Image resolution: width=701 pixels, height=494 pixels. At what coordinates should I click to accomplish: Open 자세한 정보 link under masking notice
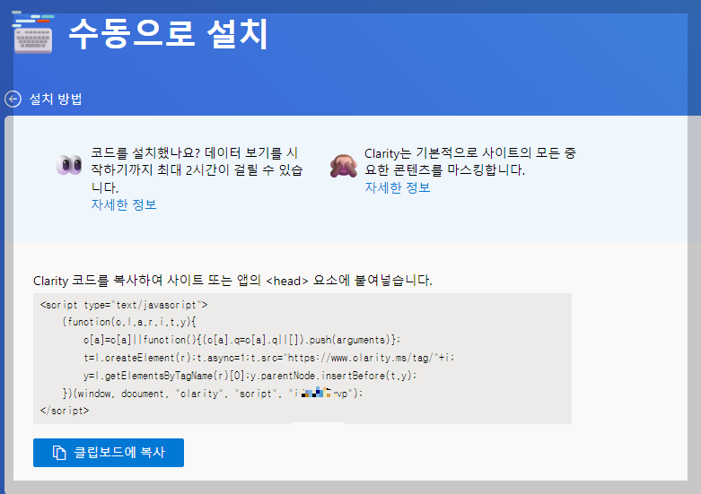coord(398,187)
